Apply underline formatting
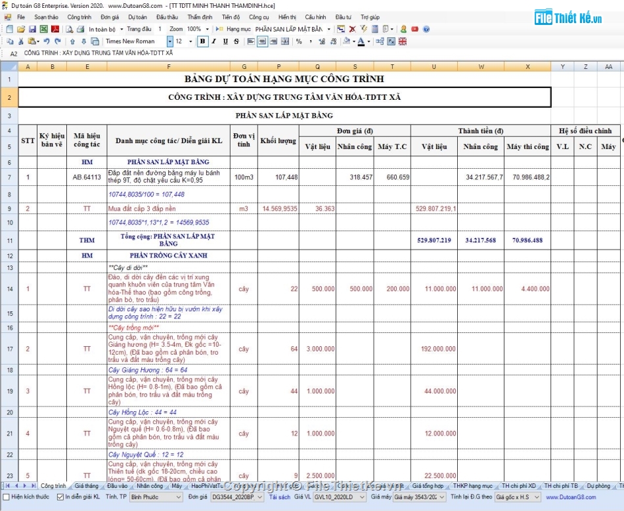The width and height of the screenshot is (624, 511). coord(225,41)
